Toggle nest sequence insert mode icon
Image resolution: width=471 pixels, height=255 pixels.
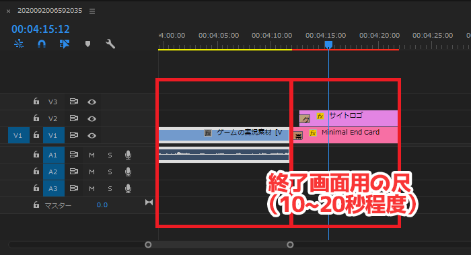[x=19, y=44]
